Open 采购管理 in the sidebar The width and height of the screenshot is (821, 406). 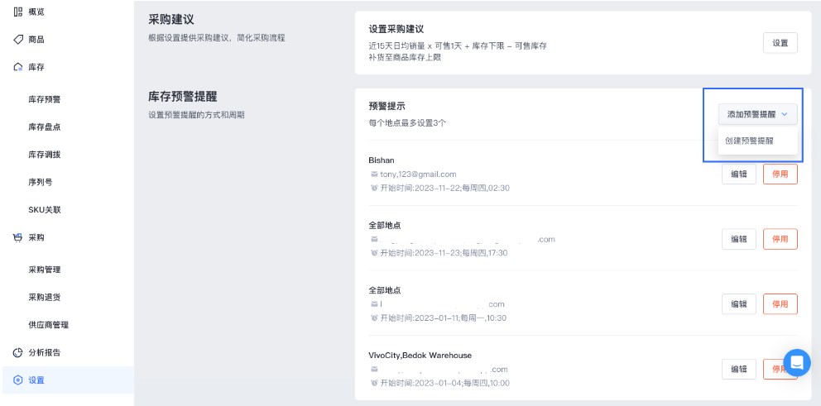click(x=45, y=270)
